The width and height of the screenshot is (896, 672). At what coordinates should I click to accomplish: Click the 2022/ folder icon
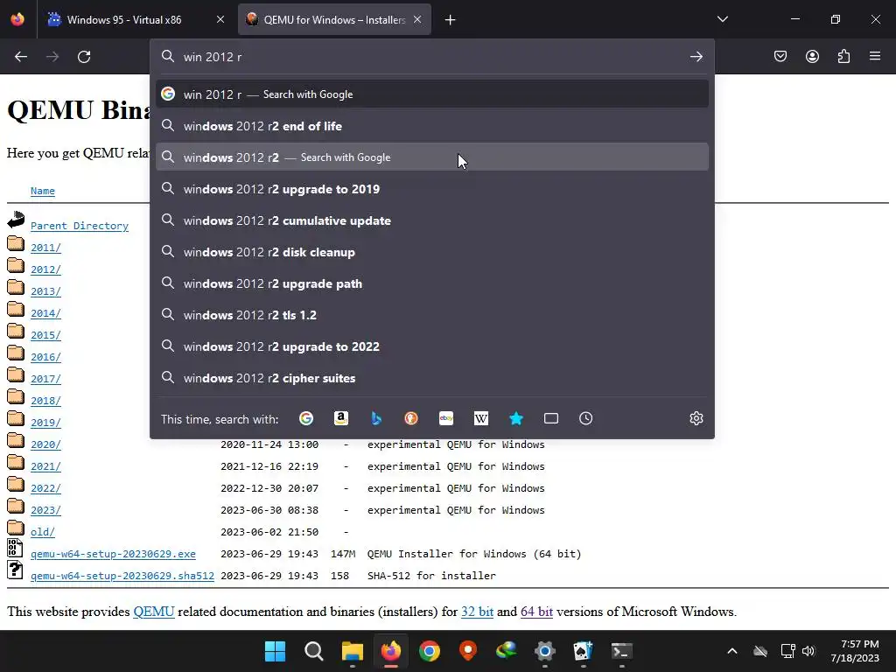(16, 485)
